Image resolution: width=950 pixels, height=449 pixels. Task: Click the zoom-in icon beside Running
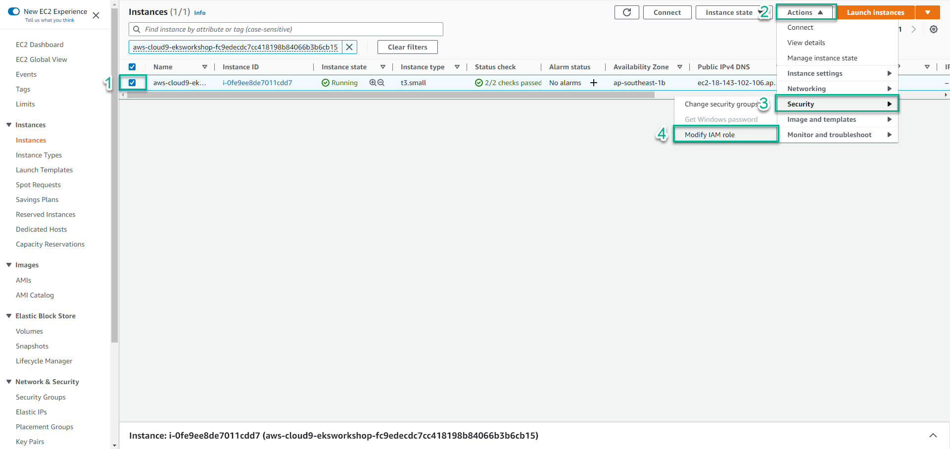click(x=373, y=83)
